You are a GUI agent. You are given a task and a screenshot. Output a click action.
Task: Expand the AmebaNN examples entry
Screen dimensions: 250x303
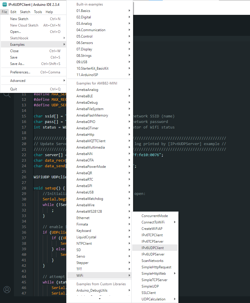coord(85,154)
